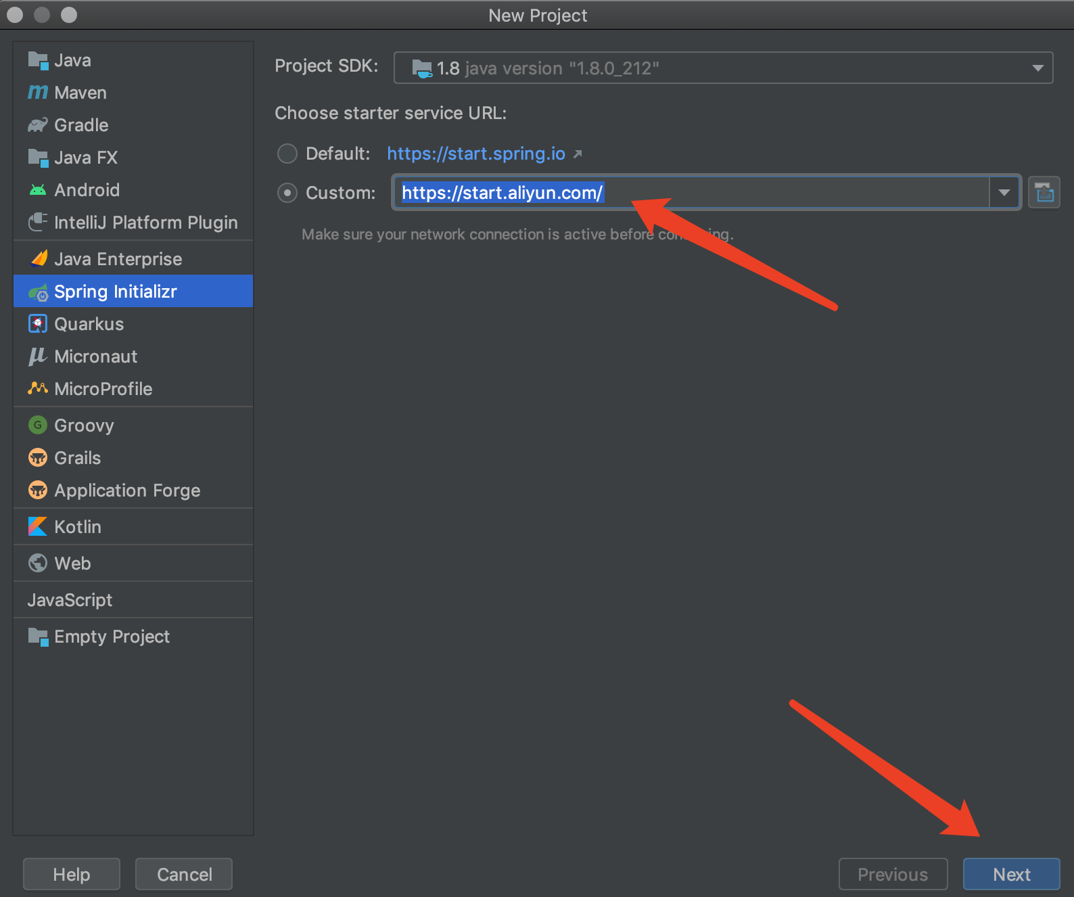The image size is (1074, 897).
Task: Expand the custom URL history dropdown arrow
Action: pos(1004,193)
